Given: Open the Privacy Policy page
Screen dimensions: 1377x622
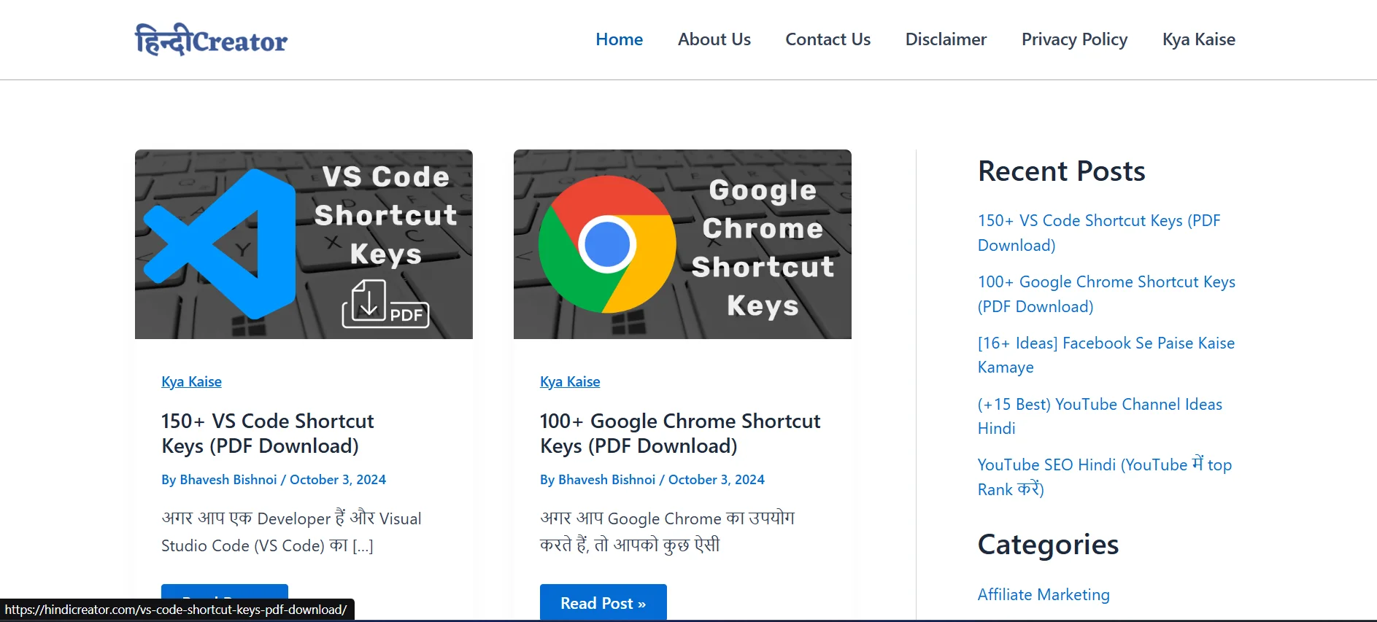Looking at the screenshot, I should coord(1074,39).
